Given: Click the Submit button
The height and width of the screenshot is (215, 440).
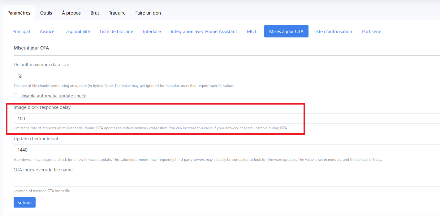Looking at the screenshot, I should click(x=24, y=202).
